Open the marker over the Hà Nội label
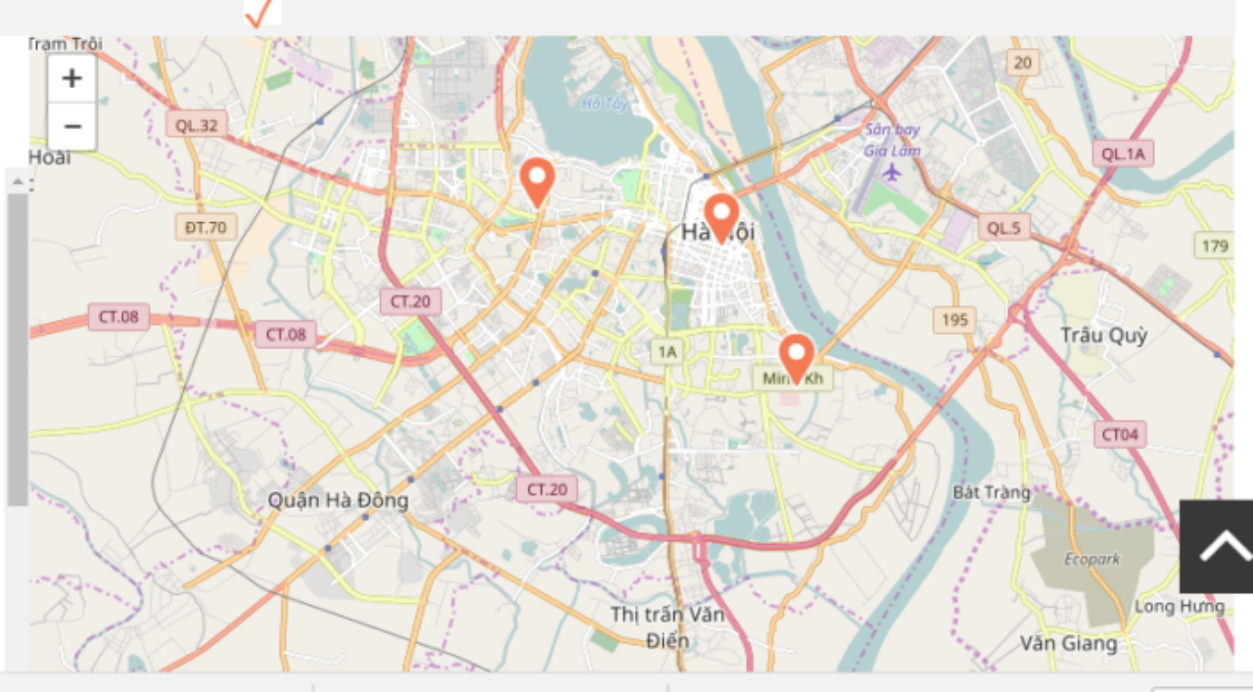 point(721,218)
